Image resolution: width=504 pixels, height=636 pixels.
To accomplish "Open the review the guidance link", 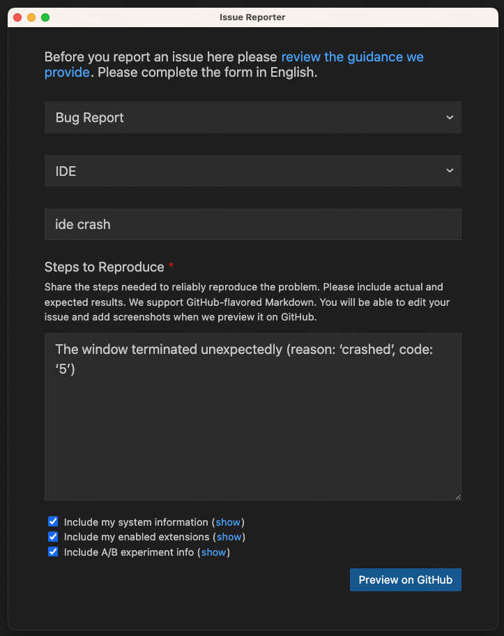I will click(352, 57).
